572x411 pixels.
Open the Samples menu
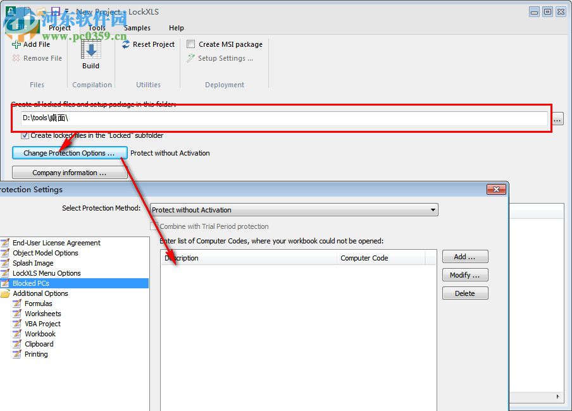click(137, 28)
